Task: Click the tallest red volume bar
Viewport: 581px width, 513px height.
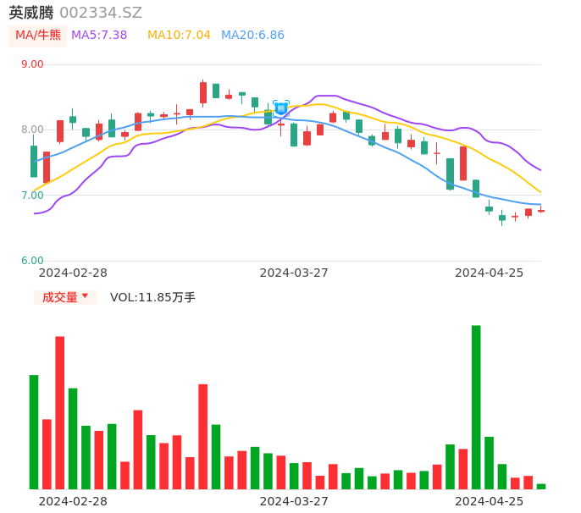Action: click(x=60, y=412)
